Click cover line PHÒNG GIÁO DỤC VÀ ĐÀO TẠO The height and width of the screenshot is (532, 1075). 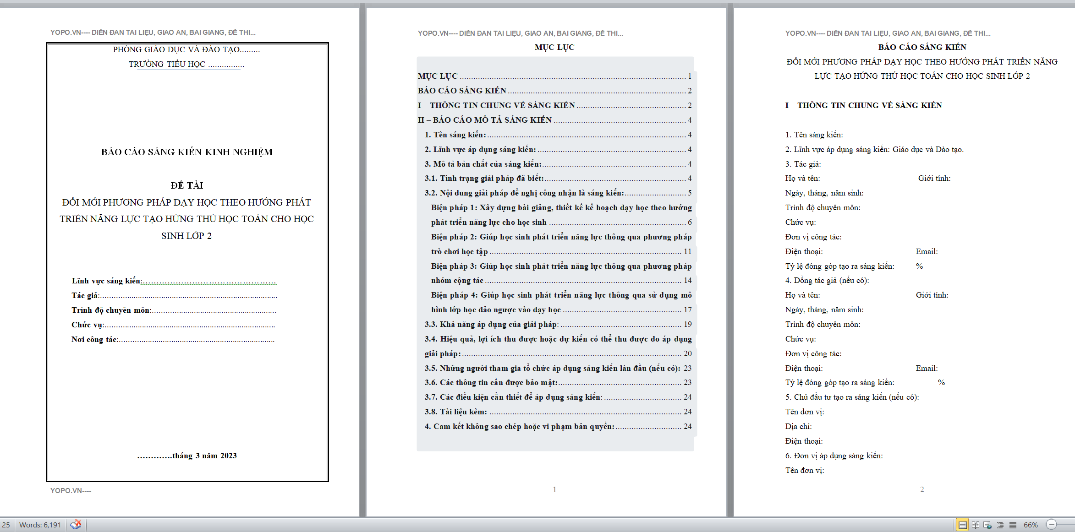pyautogui.click(x=186, y=49)
